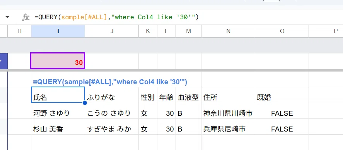Select column I header
This screenshot has width=343, height=150.
(x=58, y=31)
